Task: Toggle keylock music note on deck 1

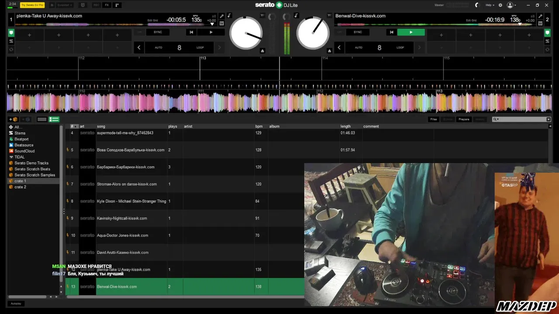Action: coord(229,16)
